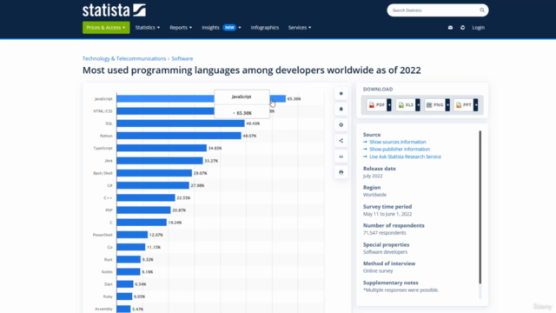
Task: Click the globe language icon
Action: pyautogui.click(x=463, y=27)
